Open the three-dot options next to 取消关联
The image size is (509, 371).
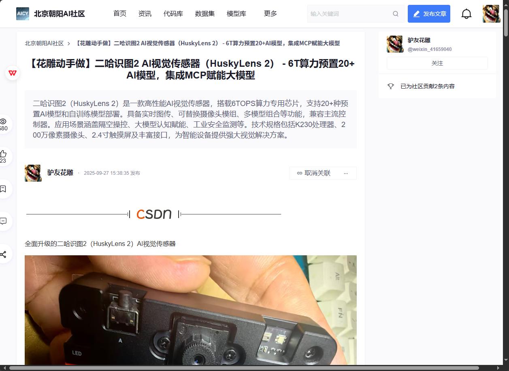[345, 173]
